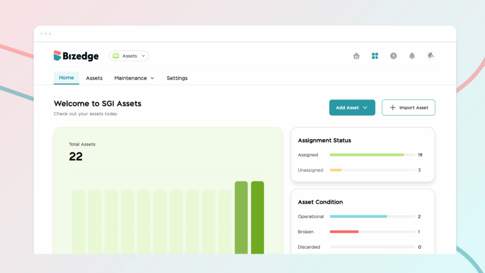
Task: Click the Broken red condition bar
Action: pos(344,232)
